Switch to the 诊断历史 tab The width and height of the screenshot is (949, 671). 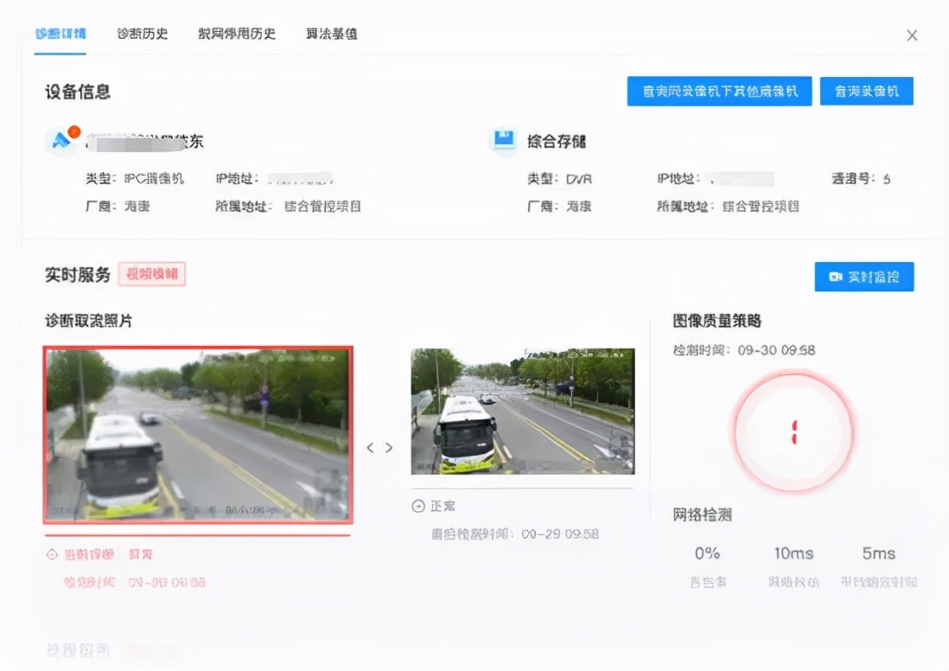pyautogui.click(x=143, y=34)
